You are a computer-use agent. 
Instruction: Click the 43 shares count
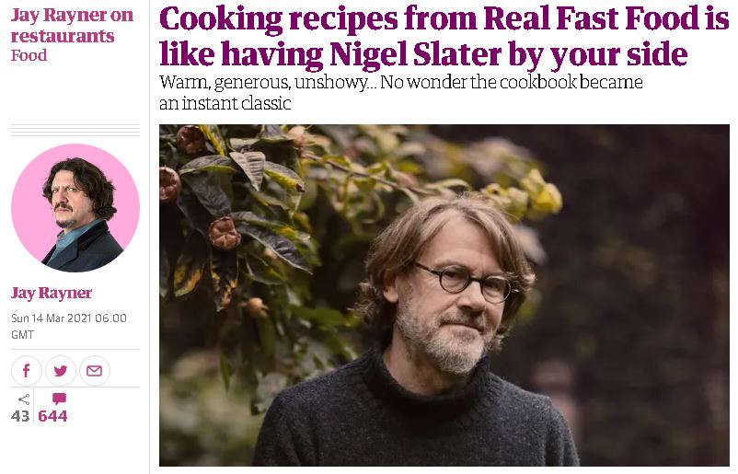[x=20, y=416]
